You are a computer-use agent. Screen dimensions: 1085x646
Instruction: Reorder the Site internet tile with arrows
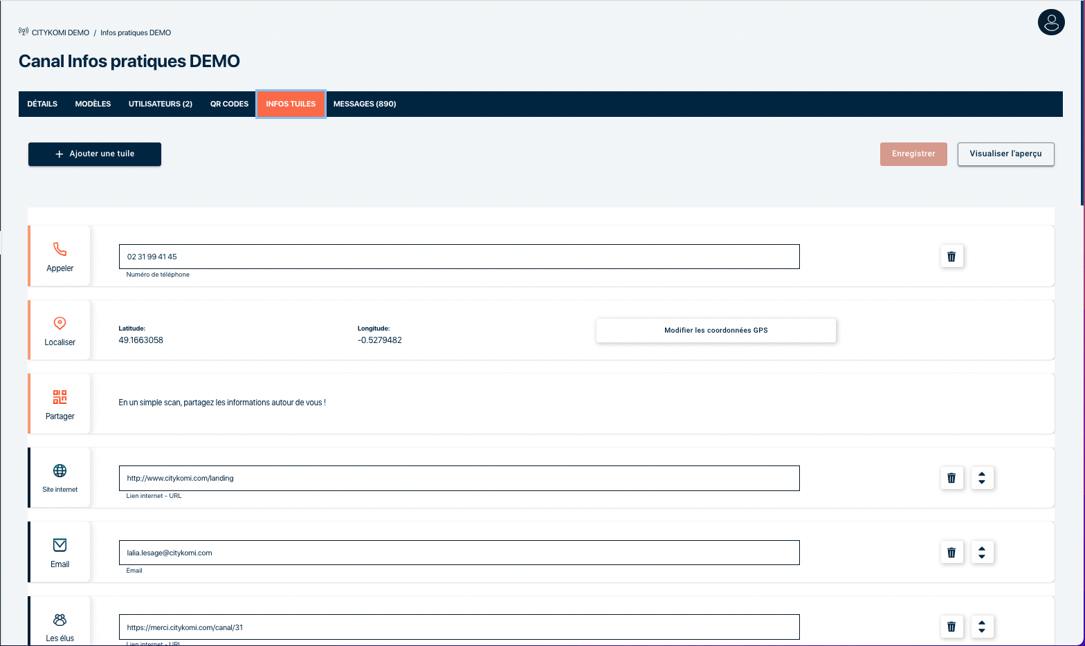click(x=982, y=478)
